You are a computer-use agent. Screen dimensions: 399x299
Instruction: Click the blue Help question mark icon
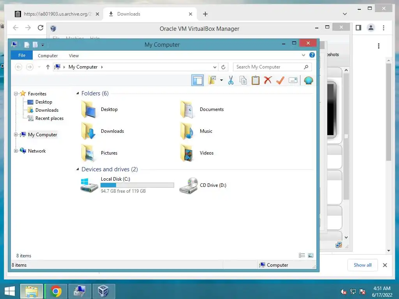coord(312,55)
